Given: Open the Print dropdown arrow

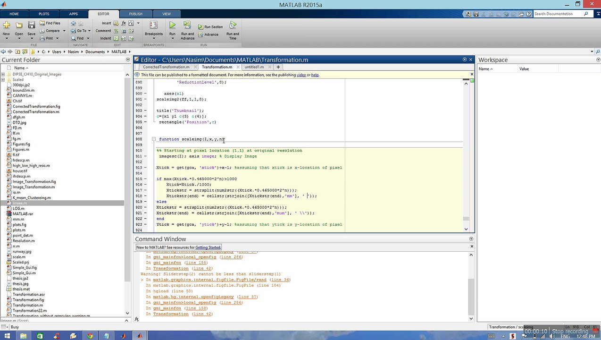Looking at the screenshot, I should [x=57, y=38].
